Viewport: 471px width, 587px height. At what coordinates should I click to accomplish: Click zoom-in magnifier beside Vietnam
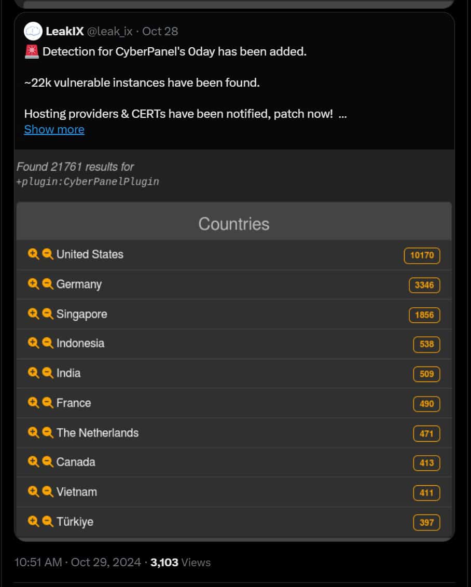point(33,492)
